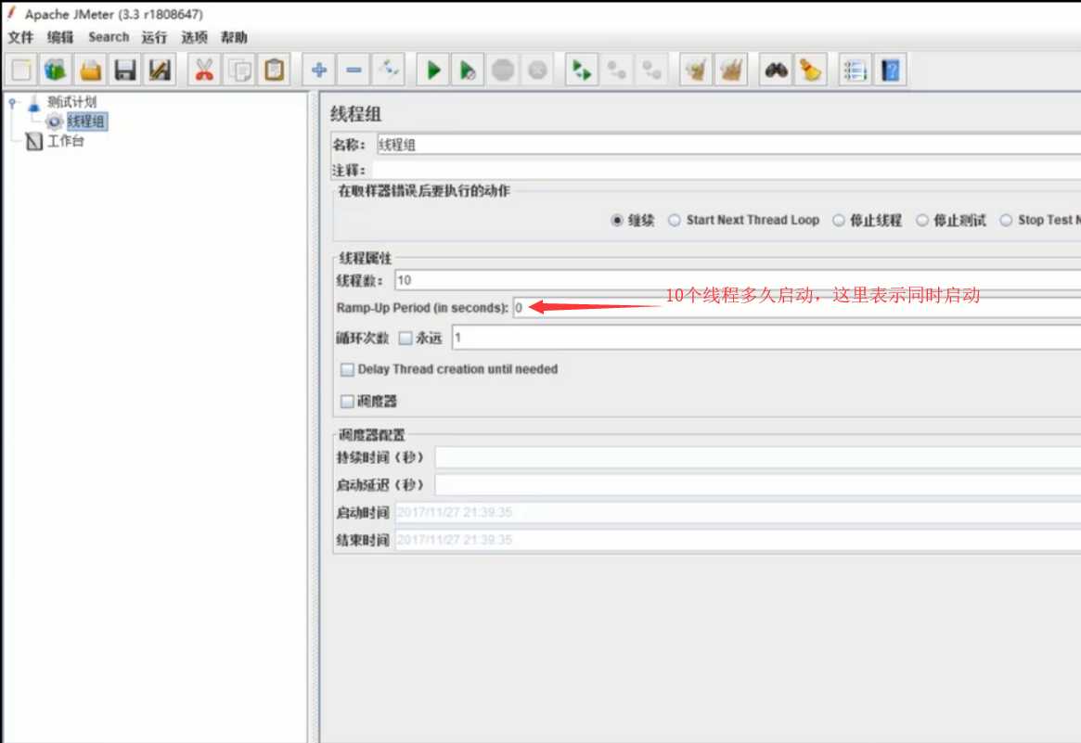
Task: Click the Clear All results icon
Action: (731, 70)
